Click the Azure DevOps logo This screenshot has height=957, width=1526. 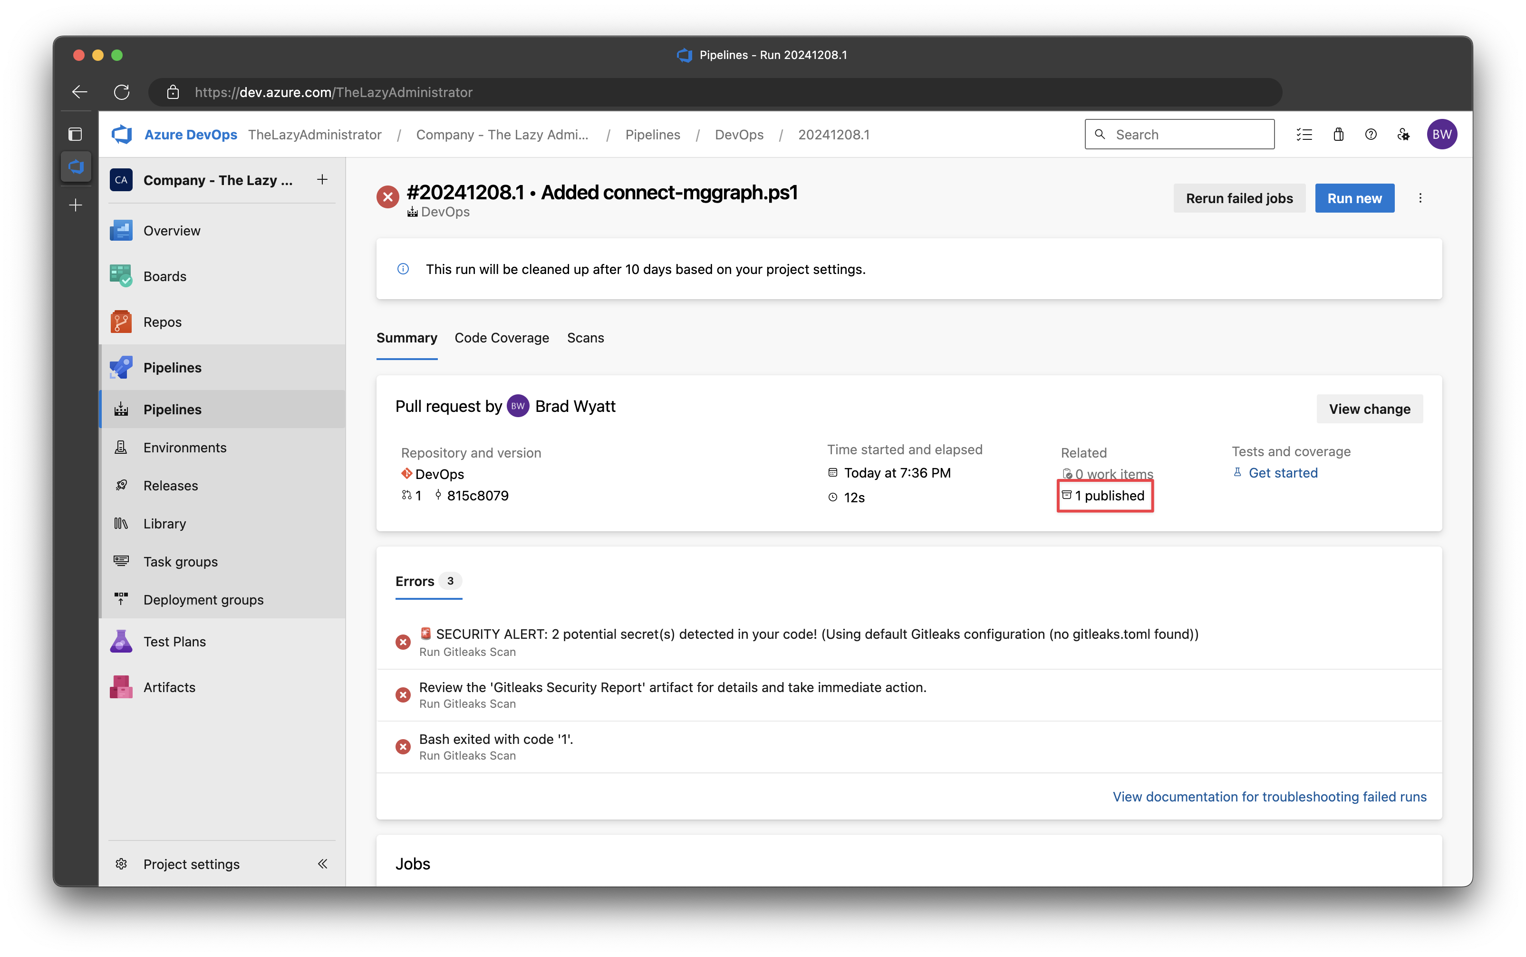click(122, 135)
